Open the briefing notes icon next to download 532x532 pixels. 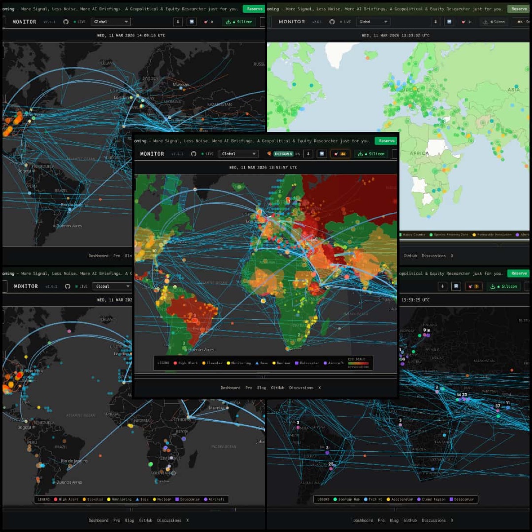point(322,154)
